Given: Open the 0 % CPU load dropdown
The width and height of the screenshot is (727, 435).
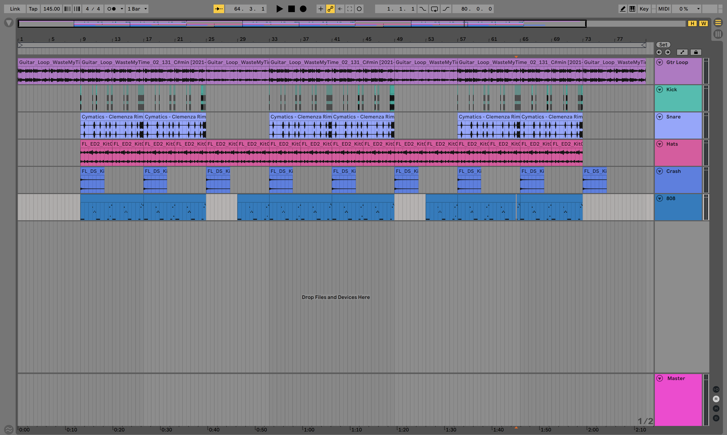Looking at the screenshot, I should (x=687, y=9).
